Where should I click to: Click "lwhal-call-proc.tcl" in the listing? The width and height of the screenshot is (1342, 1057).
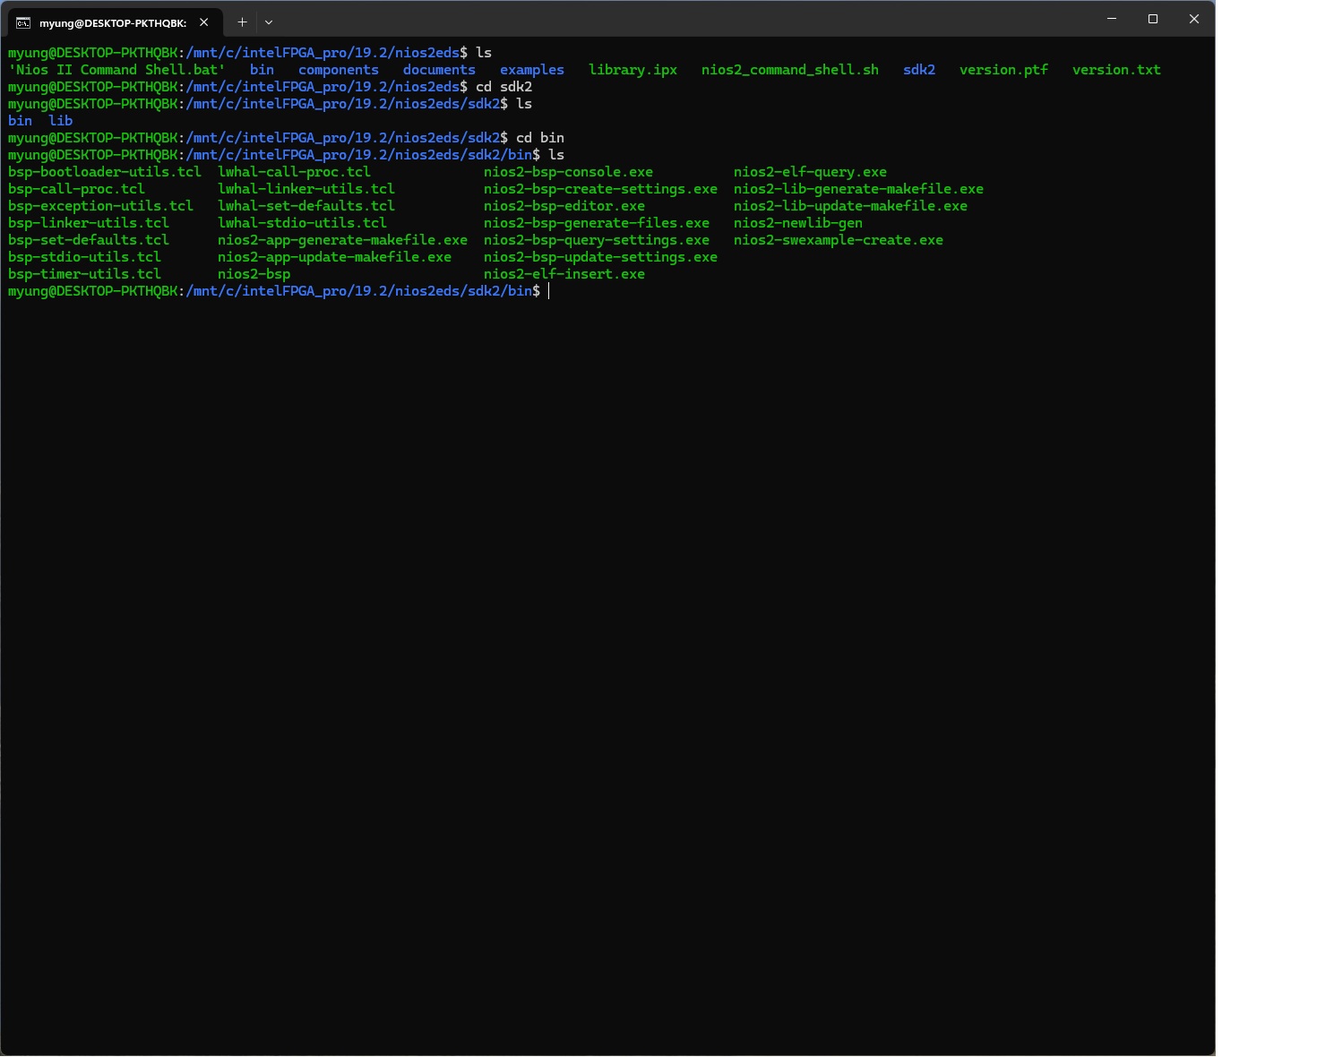pyautogui.click(x=294, y=172)
